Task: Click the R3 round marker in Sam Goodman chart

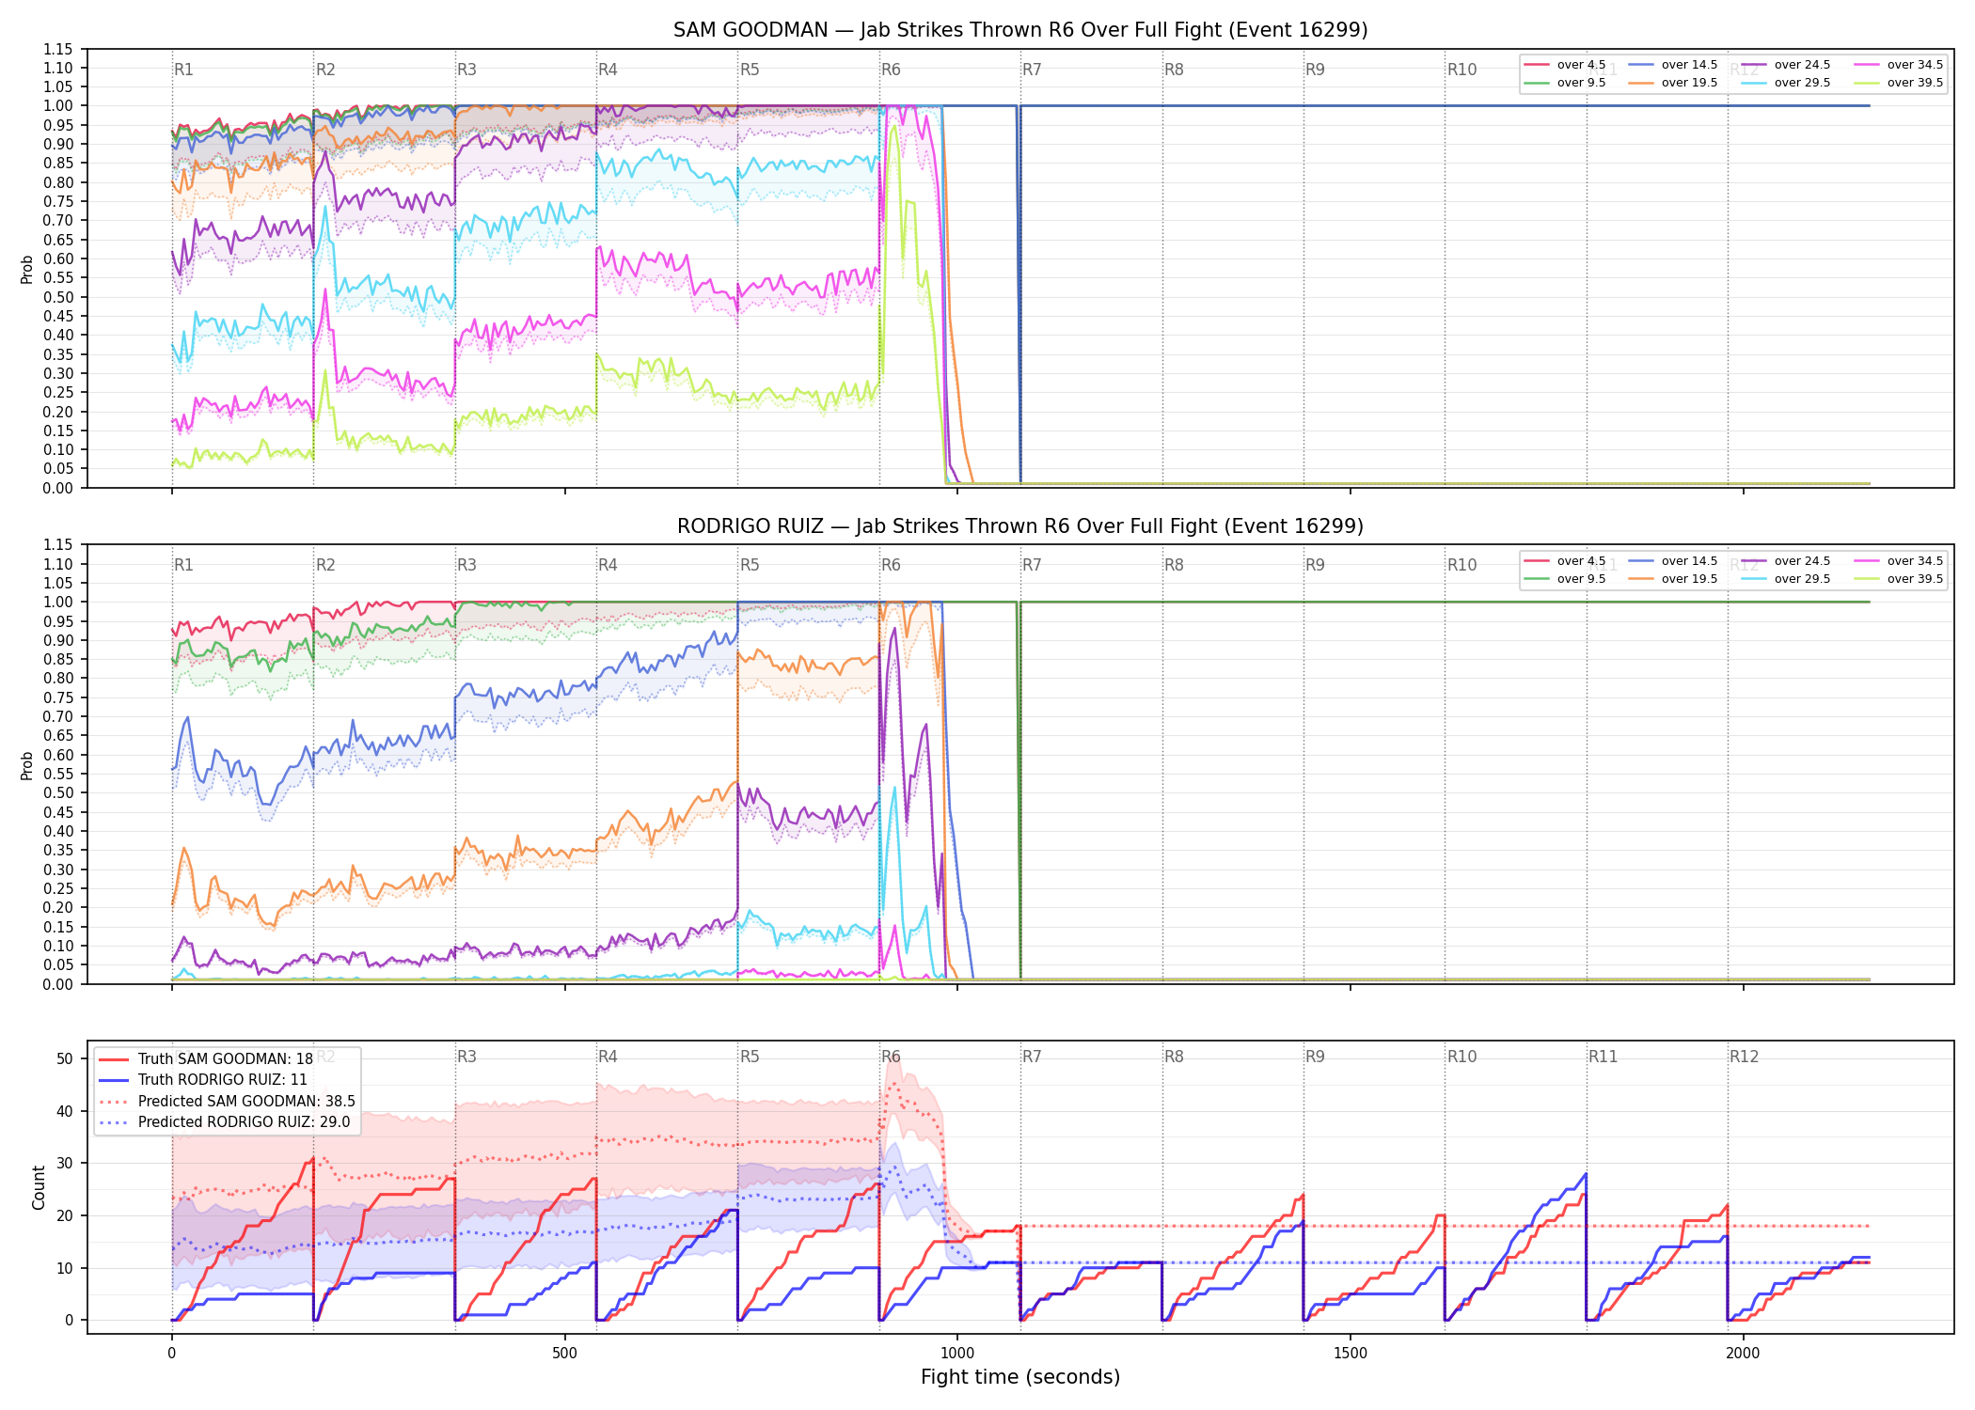Action: point(466,70)
